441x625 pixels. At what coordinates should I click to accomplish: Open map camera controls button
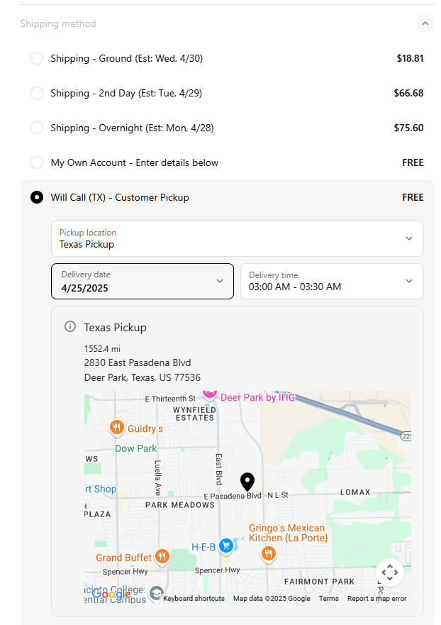389,572
